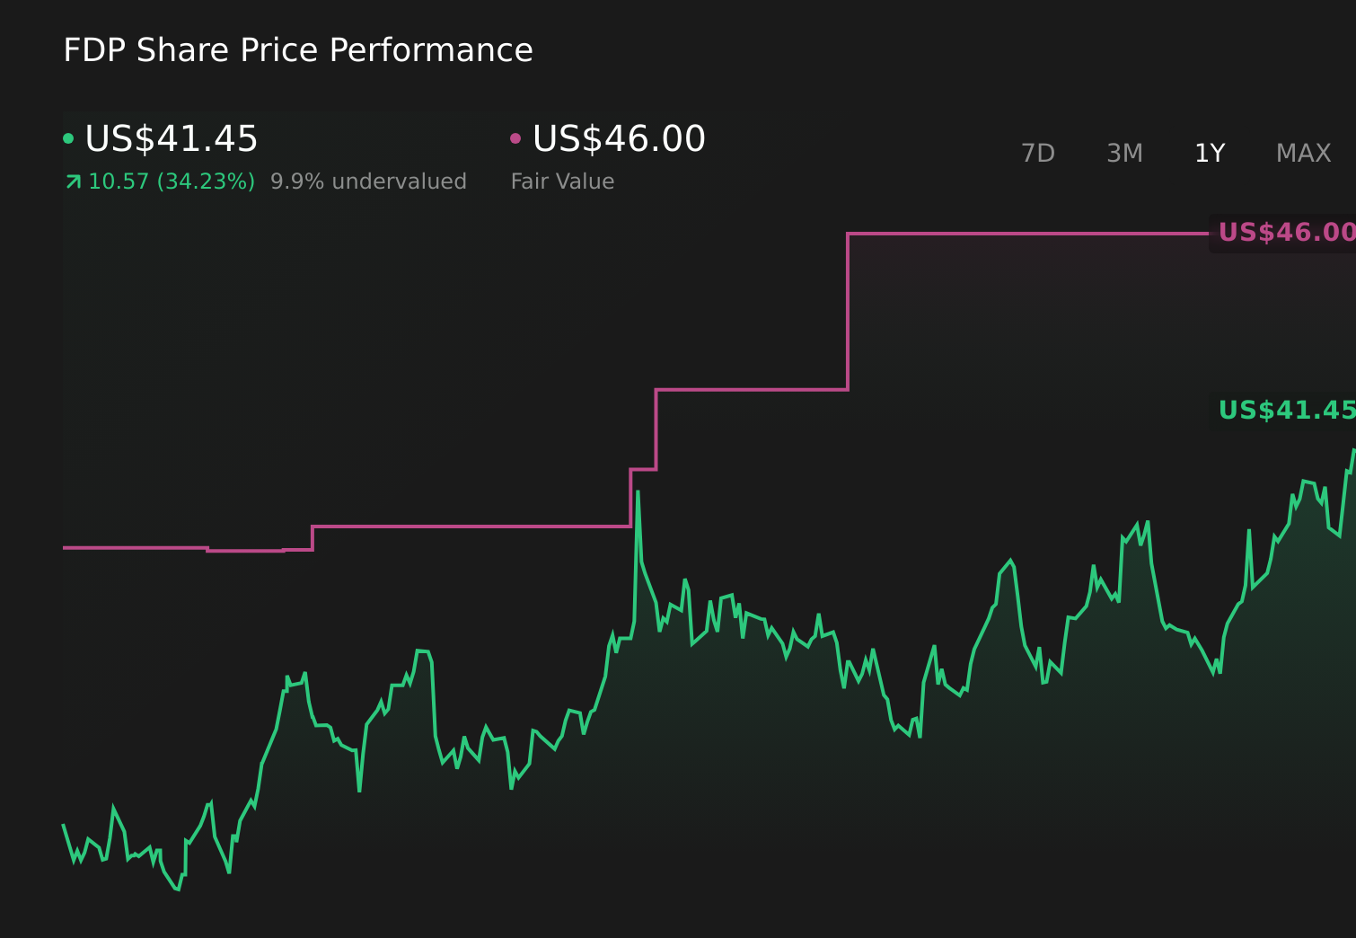
Task: Click the pink Fair Value legend dot
Action: pos(515,137)
